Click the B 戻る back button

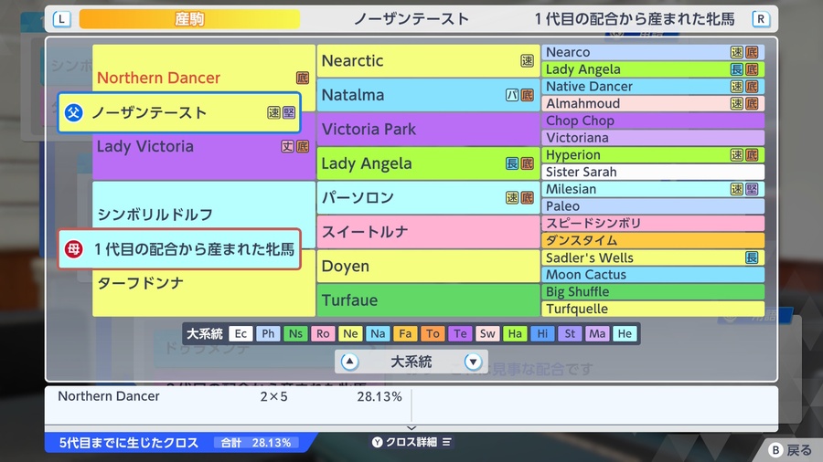(790, 450)
